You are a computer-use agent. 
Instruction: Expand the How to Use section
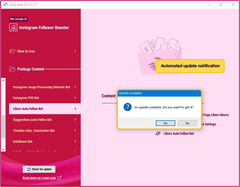[75, 51]
